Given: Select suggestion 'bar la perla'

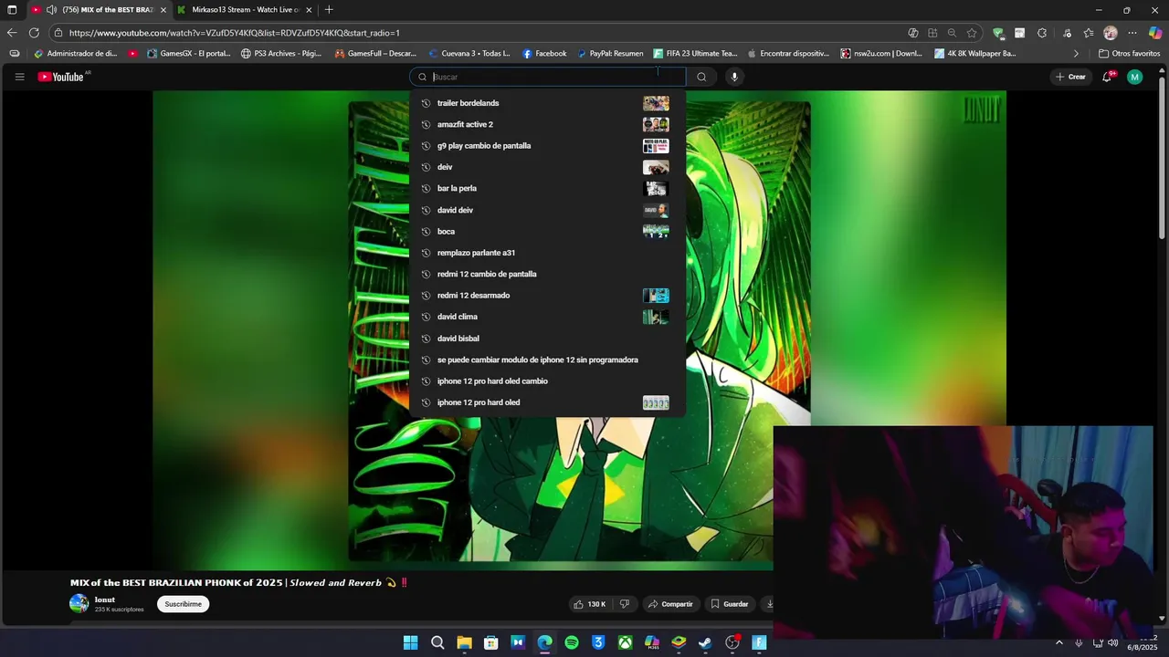Looking at the screenshot, I should [x=547, y=188].
